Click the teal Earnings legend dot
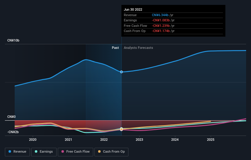The image size is (251, 160). pos(36,151)
